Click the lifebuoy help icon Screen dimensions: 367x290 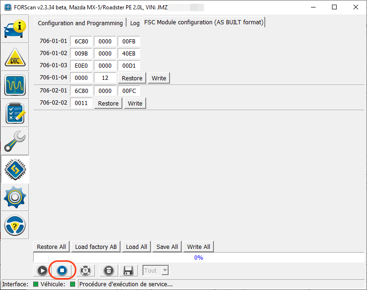[x=85, y=270]
